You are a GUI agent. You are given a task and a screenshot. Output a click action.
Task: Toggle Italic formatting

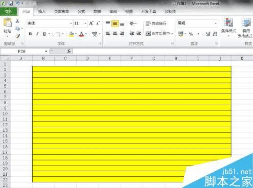coord(37,34)
